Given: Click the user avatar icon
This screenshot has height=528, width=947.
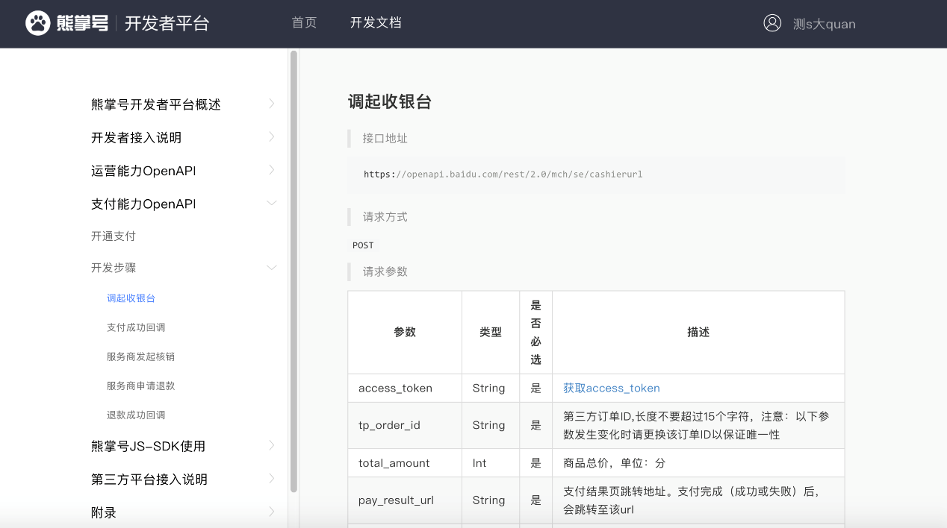Looking at the screenshot, I should pyautogui.click(x=772, y=23).
